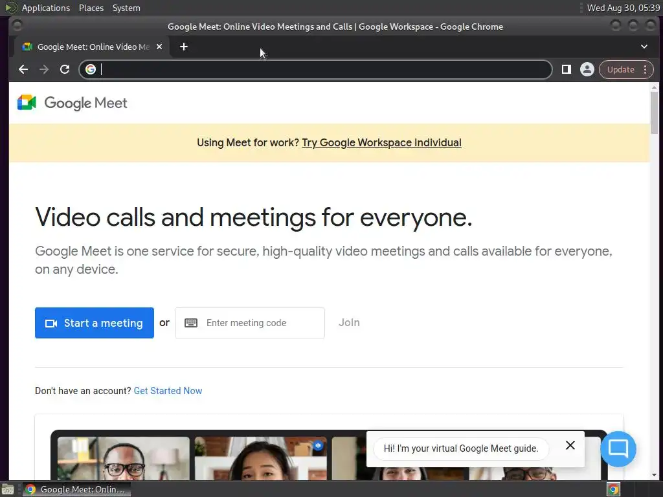Open the blue chat assistant bubble
663x497 pixels.
point(618,448)
